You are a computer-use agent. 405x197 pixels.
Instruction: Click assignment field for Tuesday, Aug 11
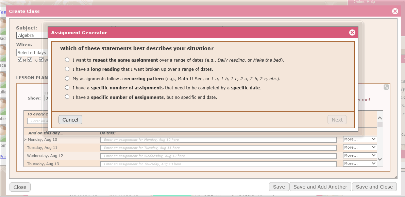coord(218,148)
